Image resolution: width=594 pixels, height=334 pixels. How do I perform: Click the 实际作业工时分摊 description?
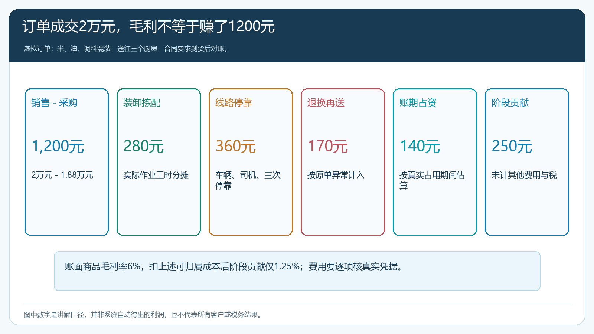click(156, 175)
